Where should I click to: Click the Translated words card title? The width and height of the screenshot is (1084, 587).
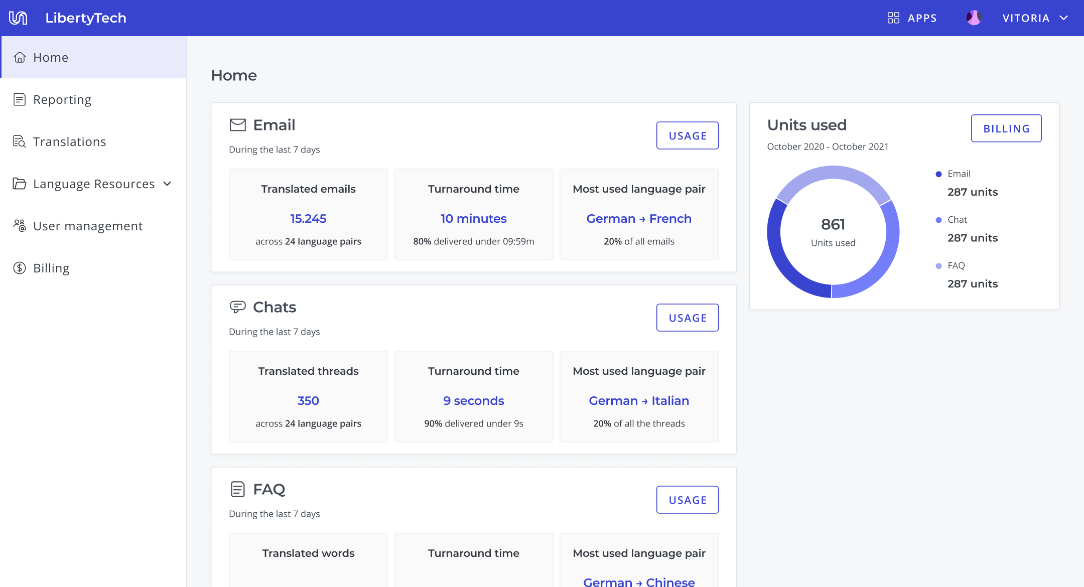[308, 553]
